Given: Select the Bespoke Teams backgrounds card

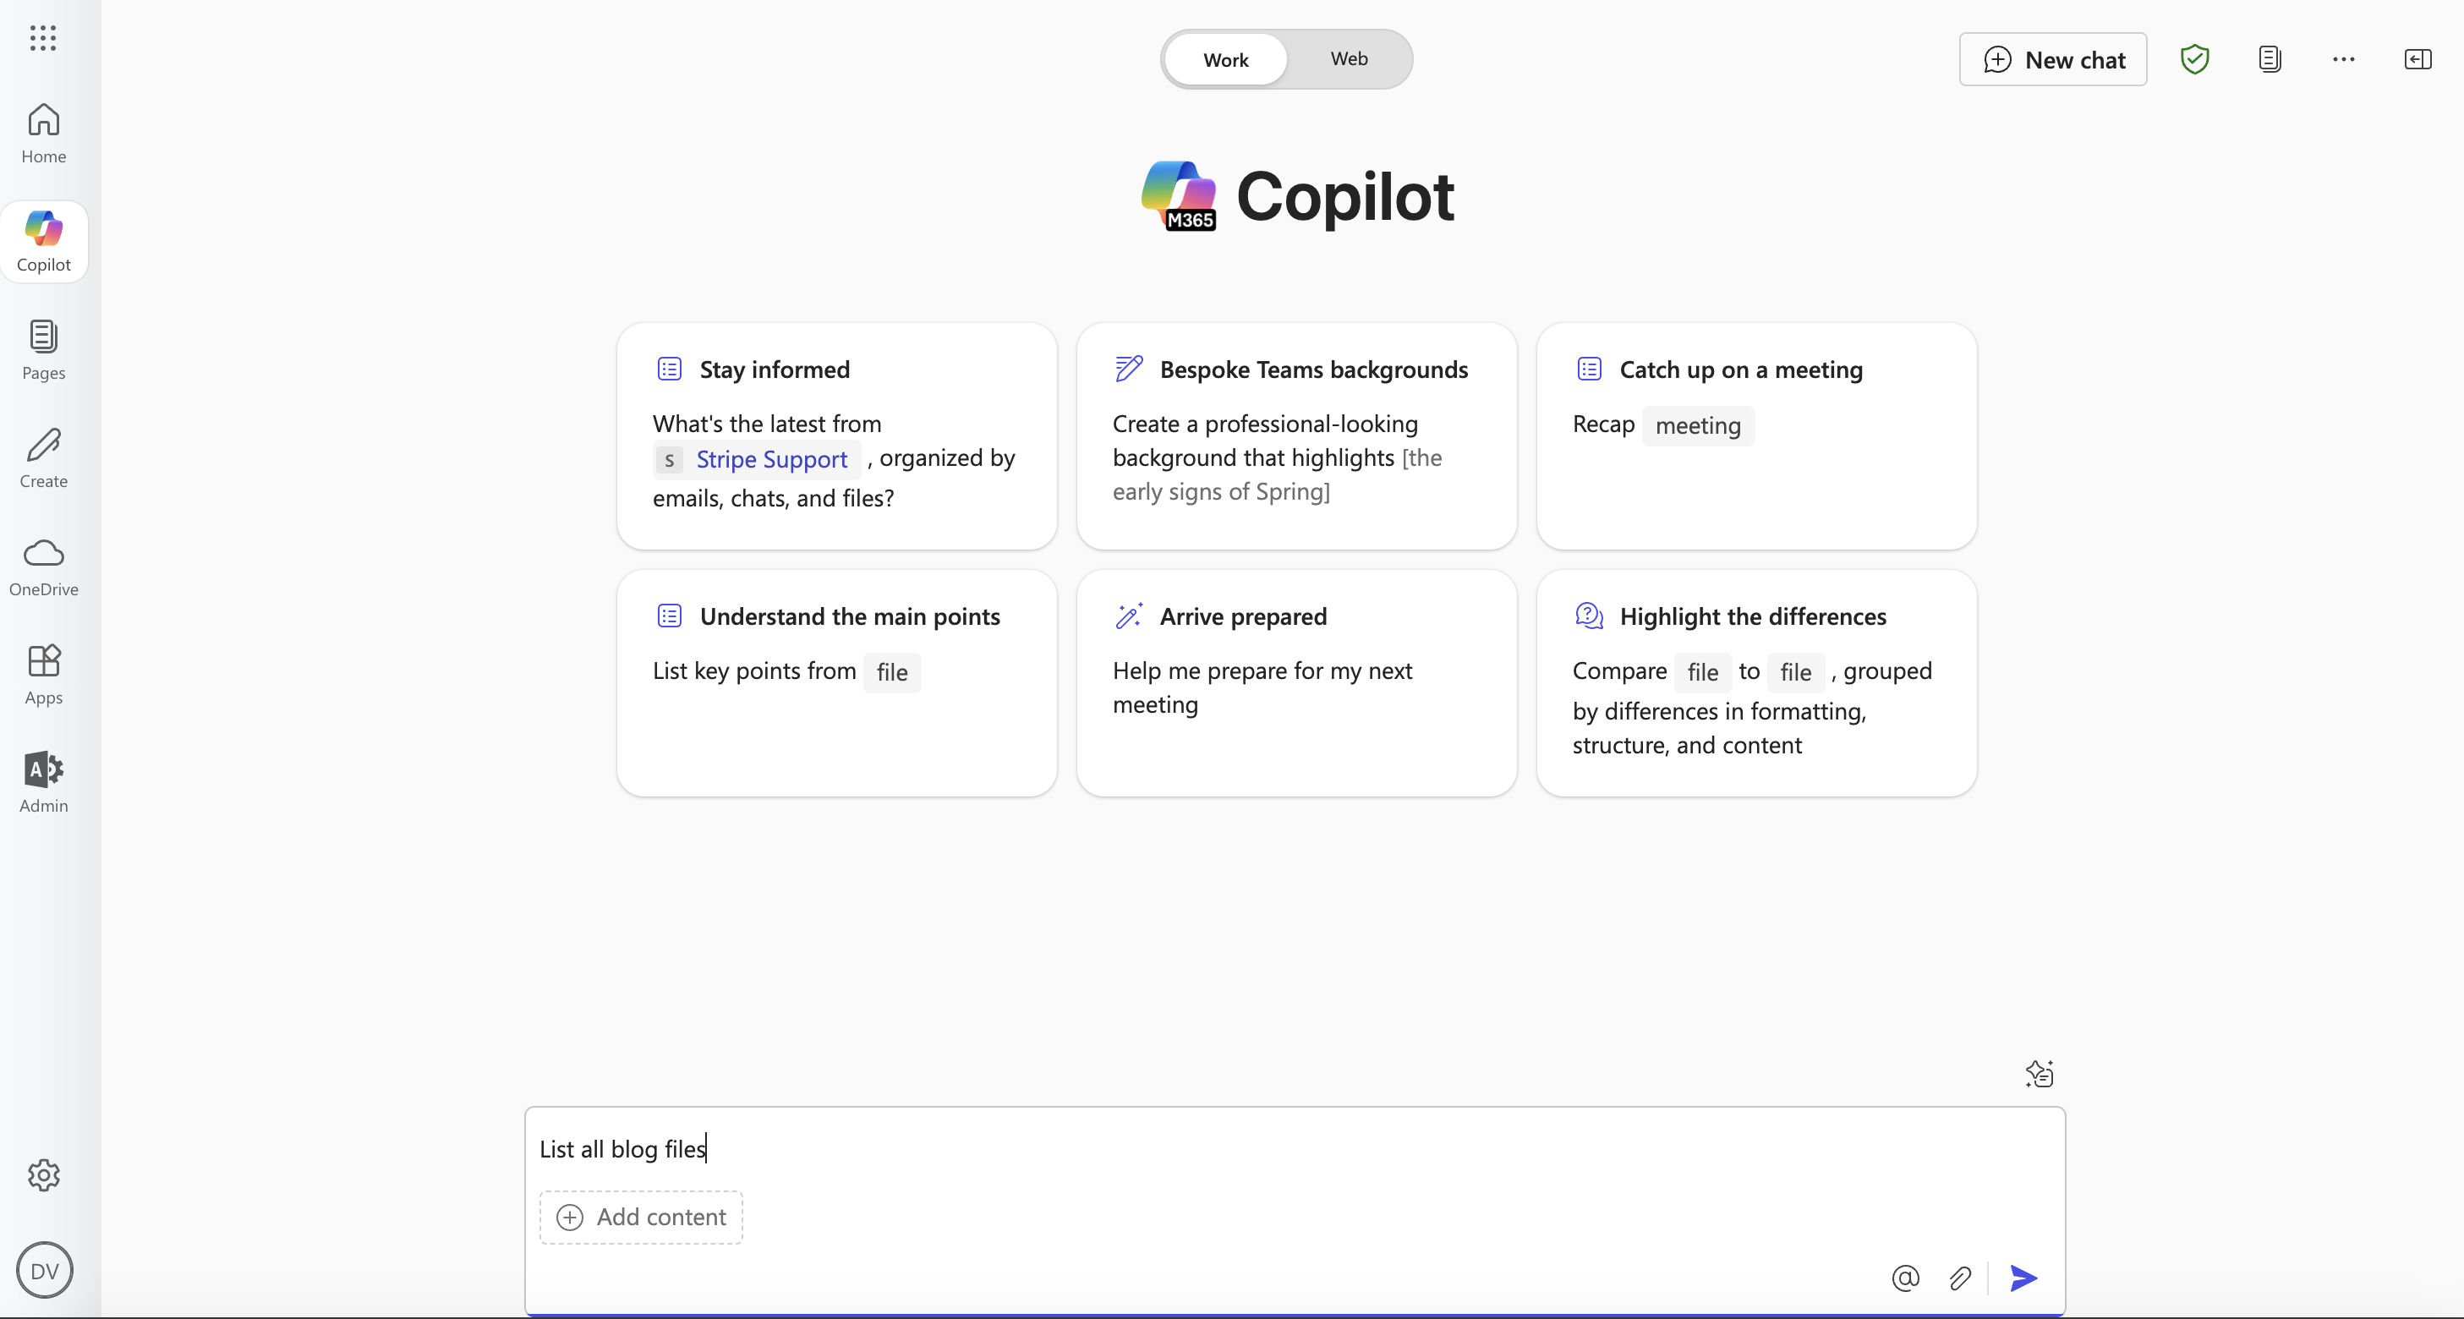Looking at the screenshot, I should pyautogui.click(x=1296, y=436).
